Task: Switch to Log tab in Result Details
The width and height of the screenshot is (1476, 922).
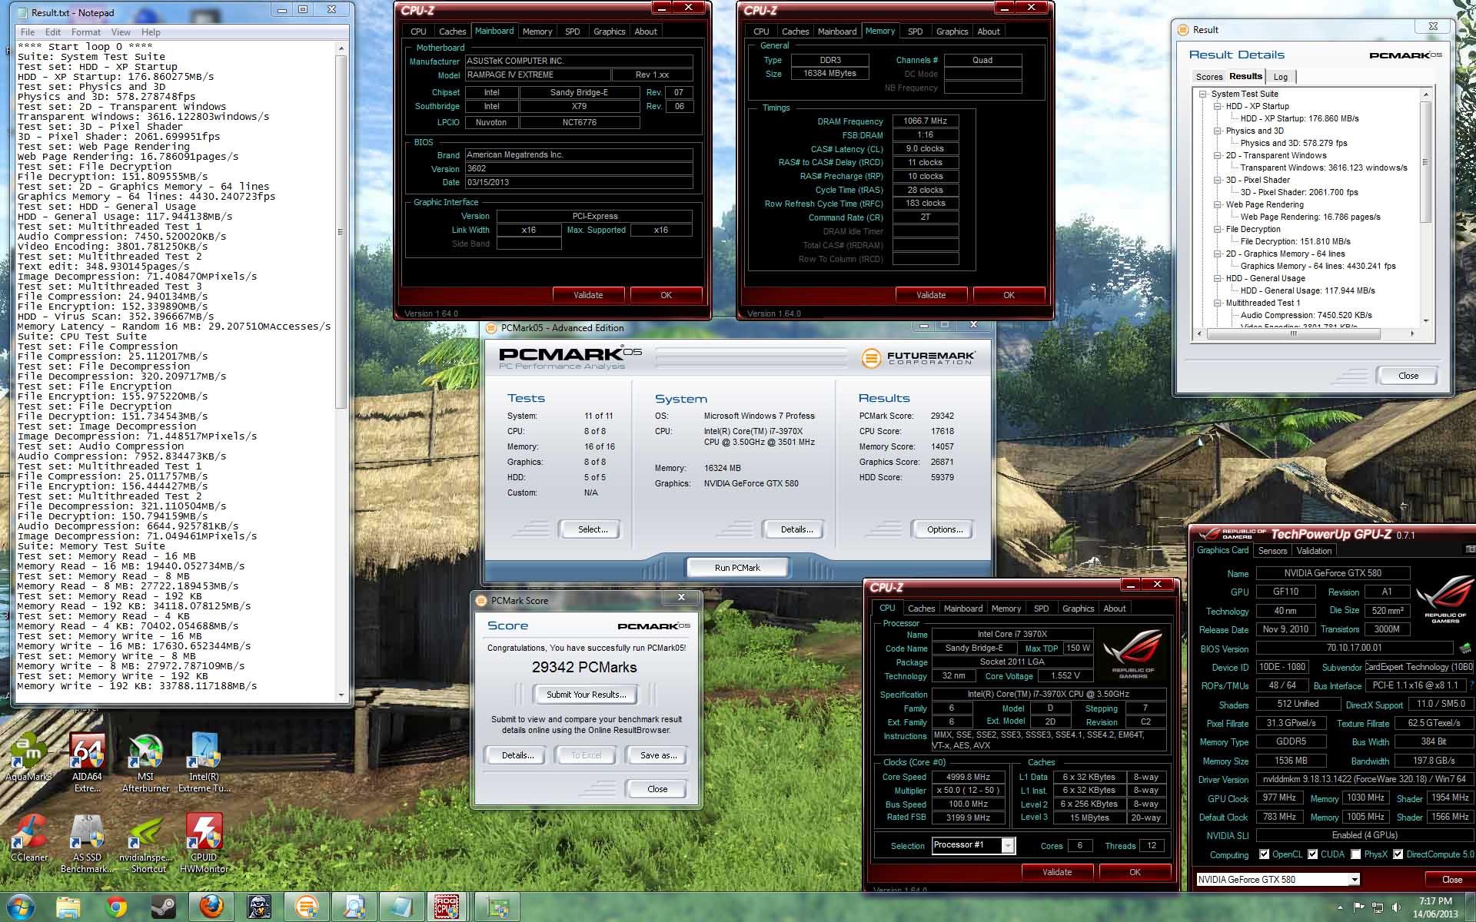Action: (x=1281, y=77)
